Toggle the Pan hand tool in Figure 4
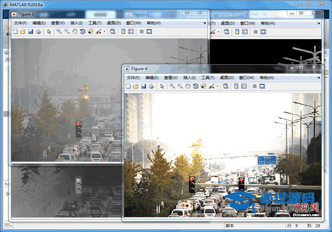Image resolution: width=332 pixels, height=232 pixels. 188,86
